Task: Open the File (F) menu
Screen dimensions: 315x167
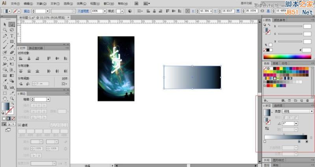Action: 15,4
